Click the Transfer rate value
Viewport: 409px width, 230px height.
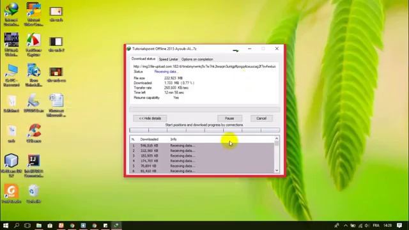click(x=176, y=88)
